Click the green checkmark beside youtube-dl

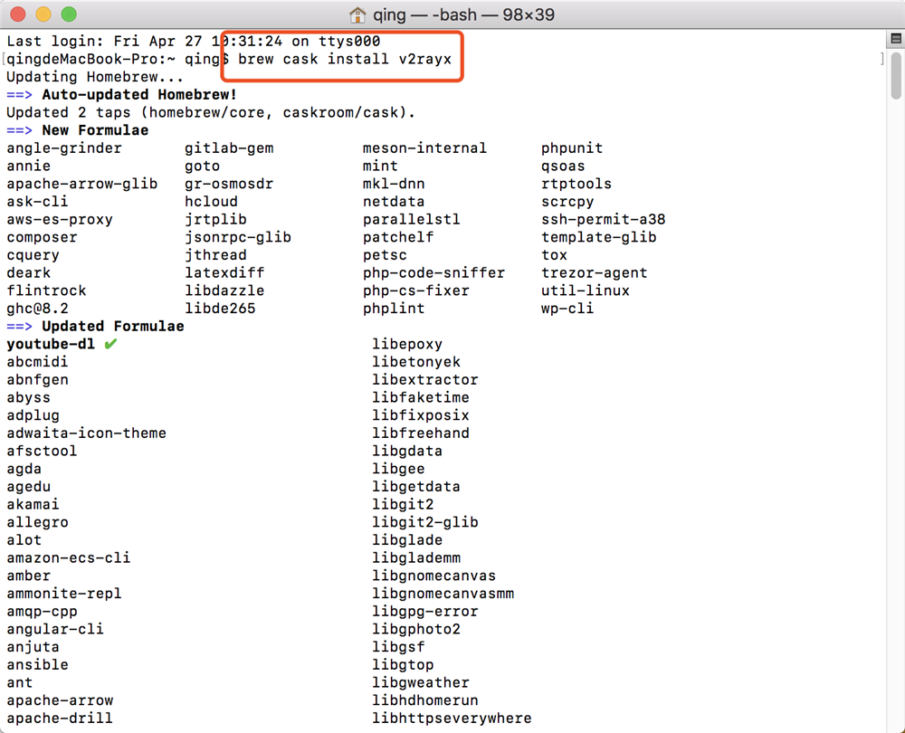pos(110,344)
